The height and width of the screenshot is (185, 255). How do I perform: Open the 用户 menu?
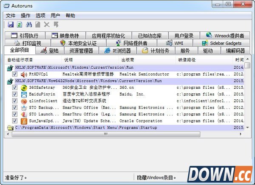55,16
